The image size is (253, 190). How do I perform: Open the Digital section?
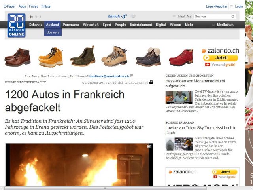coord(161,25)
